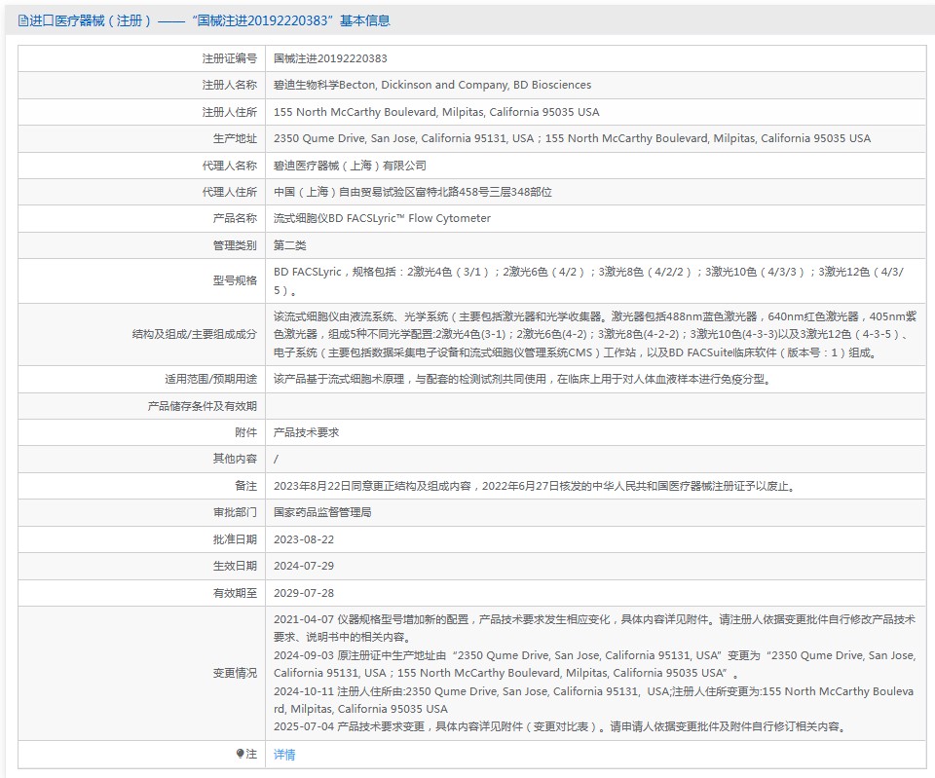Click the 生产地址 label
This screenshot has height=778, width=935.
click(235, 138)
